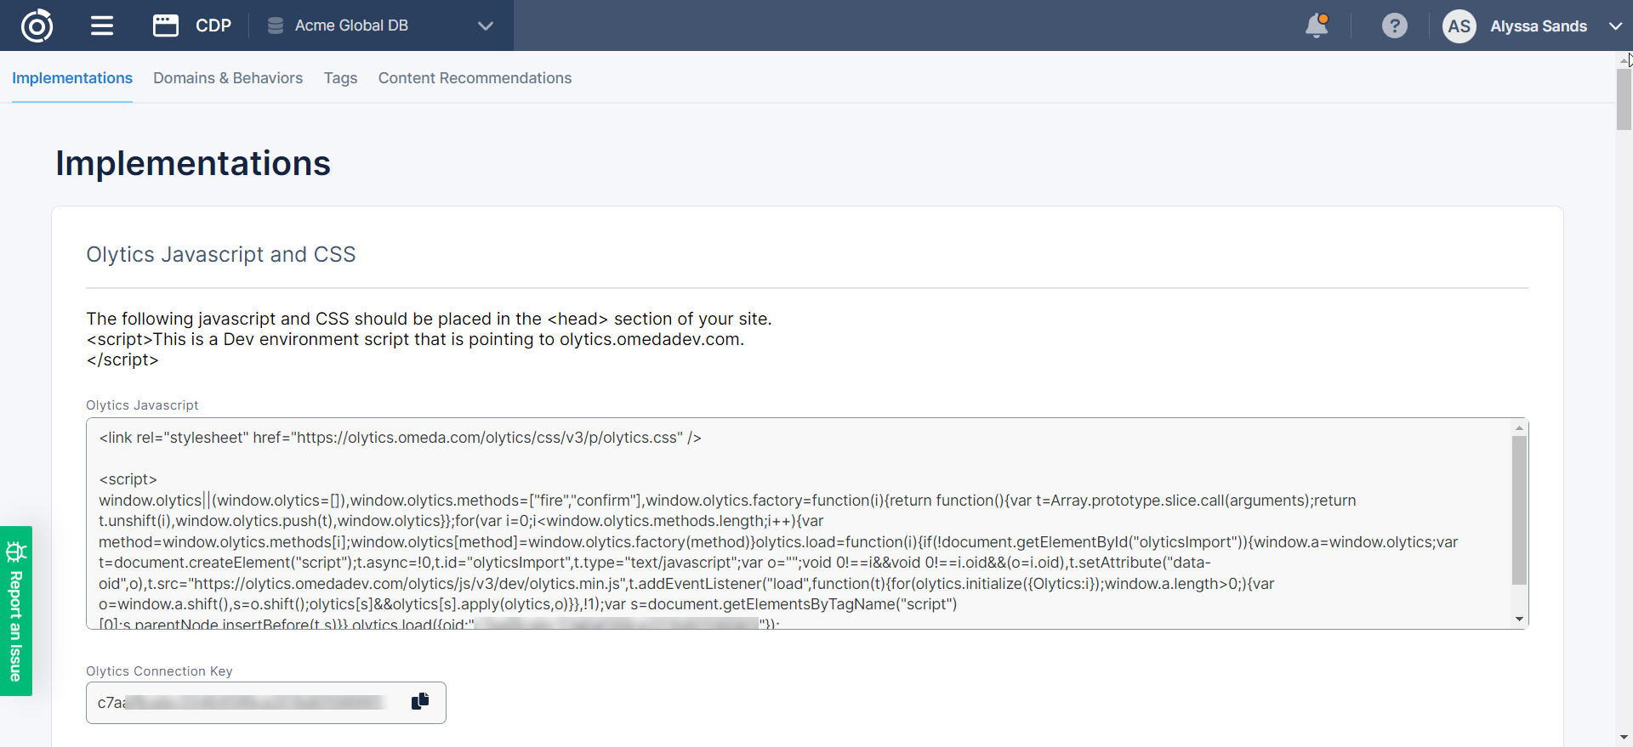Click the CDP application icon
The image size is (1633, 747).
coord(165,25)
